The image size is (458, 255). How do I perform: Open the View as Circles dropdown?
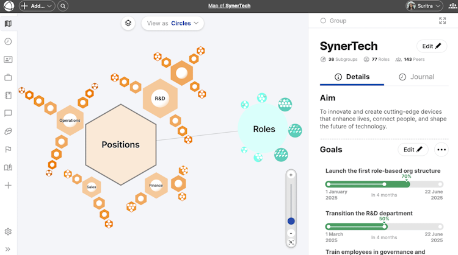[172, 23]
